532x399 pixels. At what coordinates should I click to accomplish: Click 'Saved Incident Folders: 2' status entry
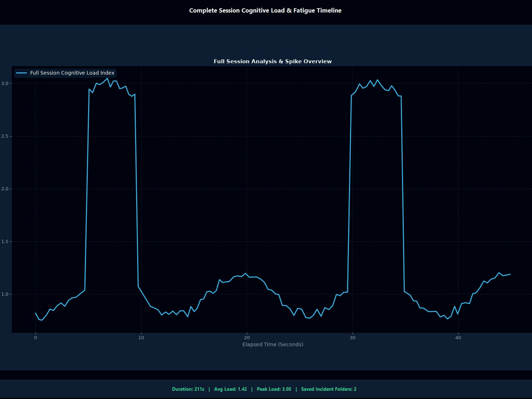(x=329, y=389)
